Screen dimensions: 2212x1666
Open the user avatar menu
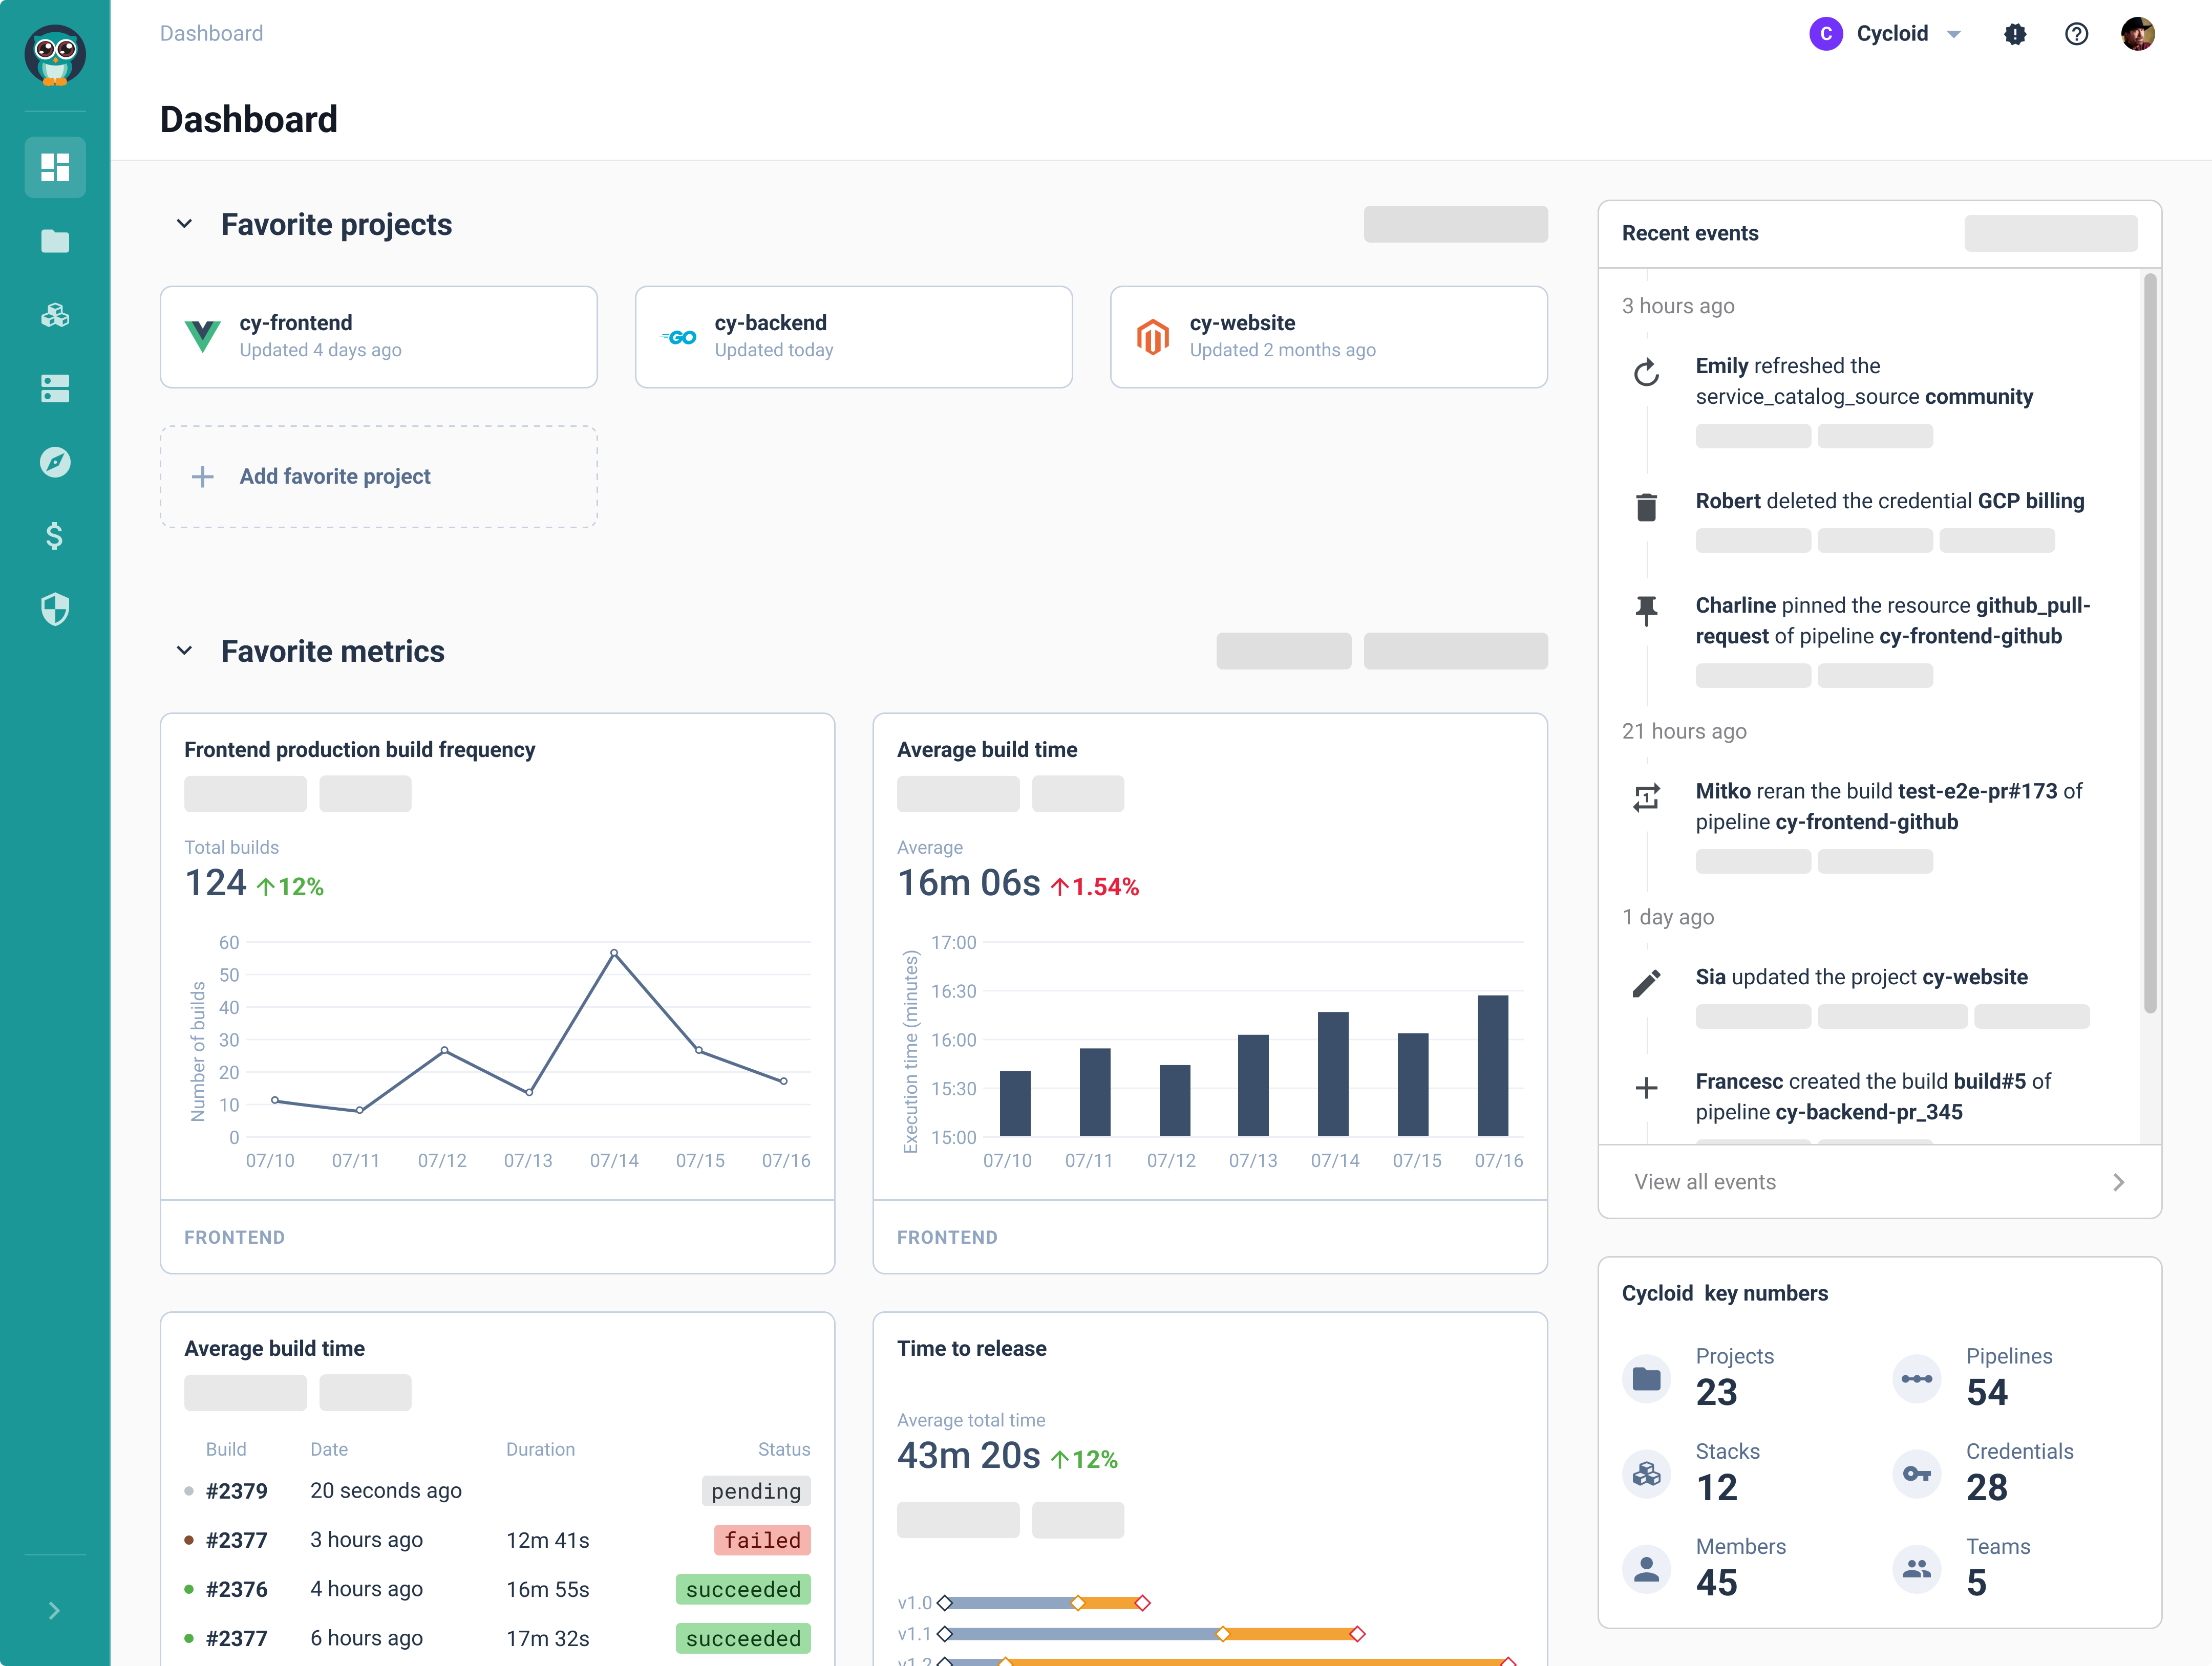(2137, 34)
